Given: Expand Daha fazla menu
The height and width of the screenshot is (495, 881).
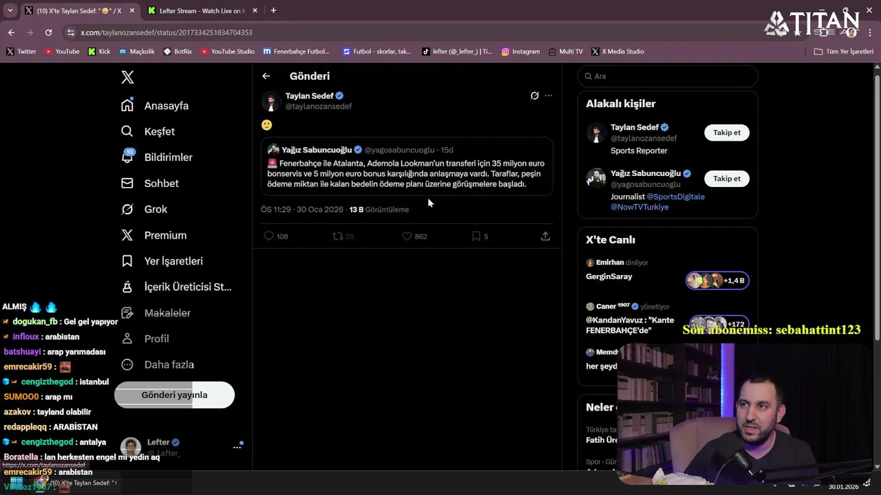Looking at the screenshot, I should [158, 364].
